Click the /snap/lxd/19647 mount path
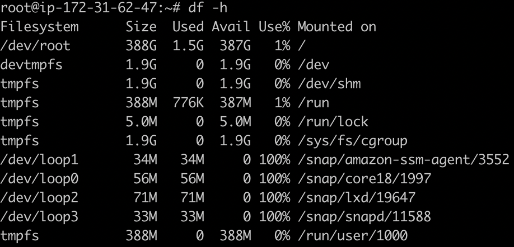 (x=356, y=198)
